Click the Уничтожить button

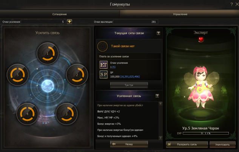[222, 144]
